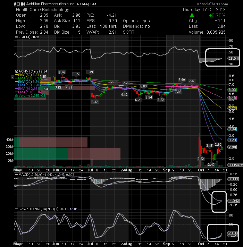
Task: Click the 2.40 low price label
Action: [x=211, y=165]
